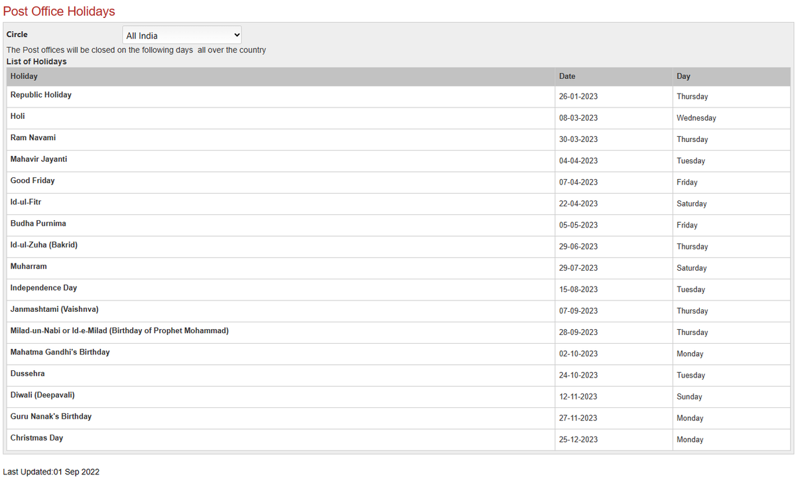Select the Diwali (Deepavali) holiday name
796x481 pixels.
pyautogui.click(x=42, y=395)
